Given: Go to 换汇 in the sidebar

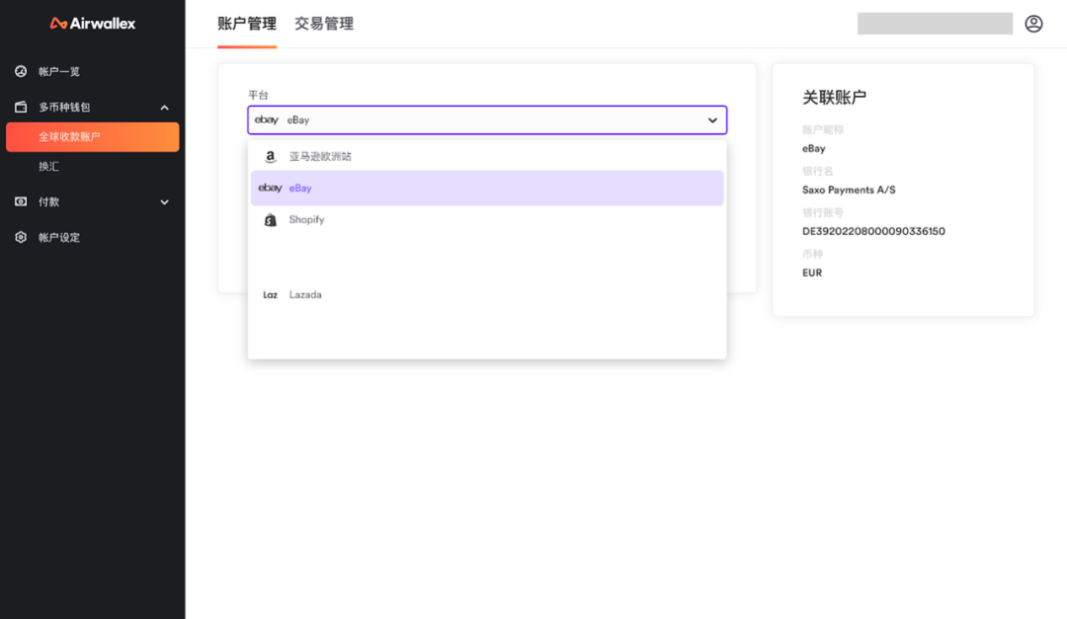Looking at the screenshot, I should coord(49,167).
